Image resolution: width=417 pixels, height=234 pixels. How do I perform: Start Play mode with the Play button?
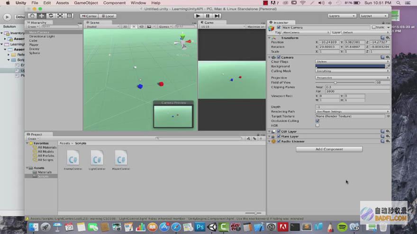[x=198, y=16]
